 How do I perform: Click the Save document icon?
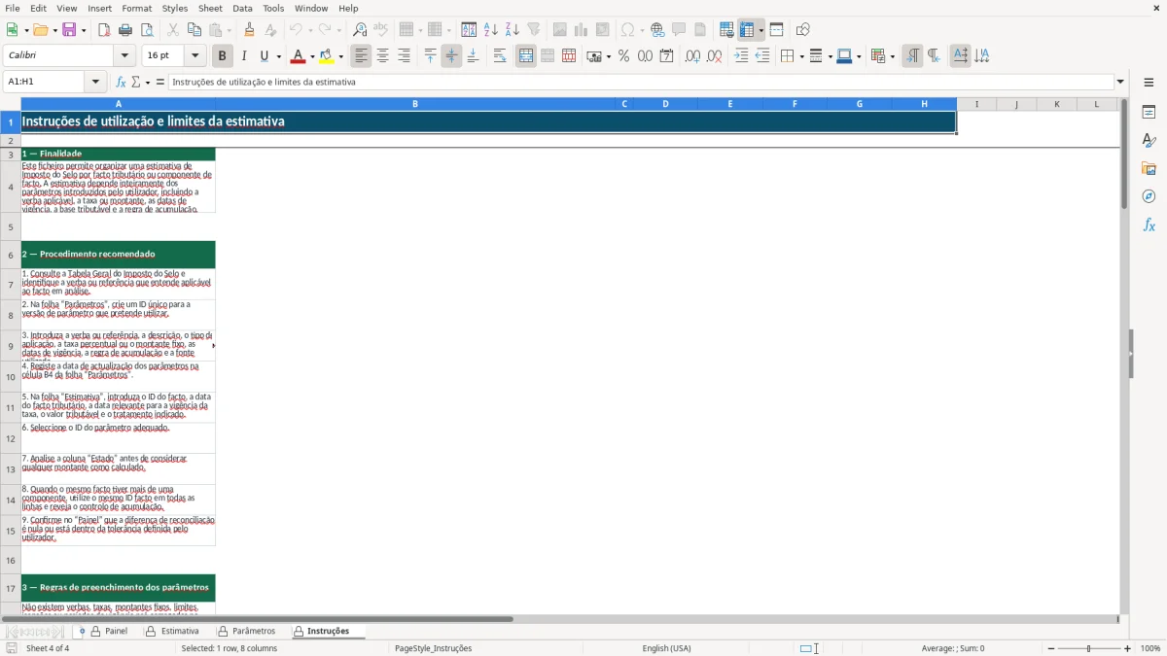(x=68, y=30)
